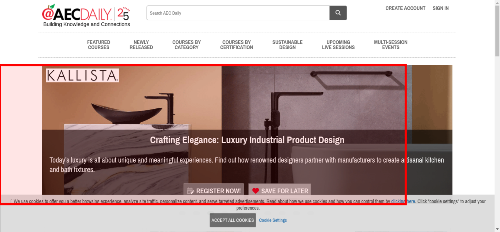Click the search magnifier icon button
This screenshot has width=500, height=232.
point(338,13)
